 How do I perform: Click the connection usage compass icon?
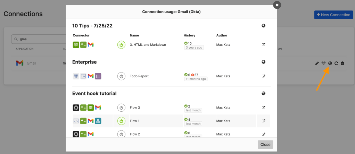(330, 63)
